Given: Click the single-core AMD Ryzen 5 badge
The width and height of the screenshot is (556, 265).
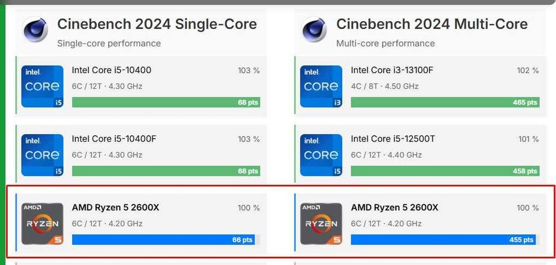Looking at the screenshot, I should pos(42,224).
